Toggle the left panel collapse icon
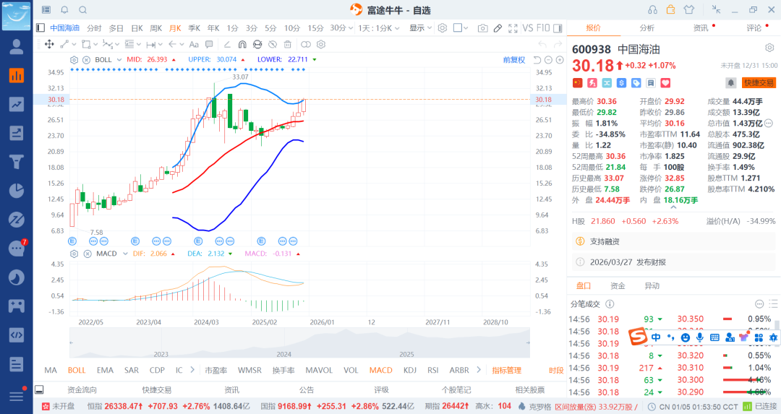781x414 pixels. (40, 28)
